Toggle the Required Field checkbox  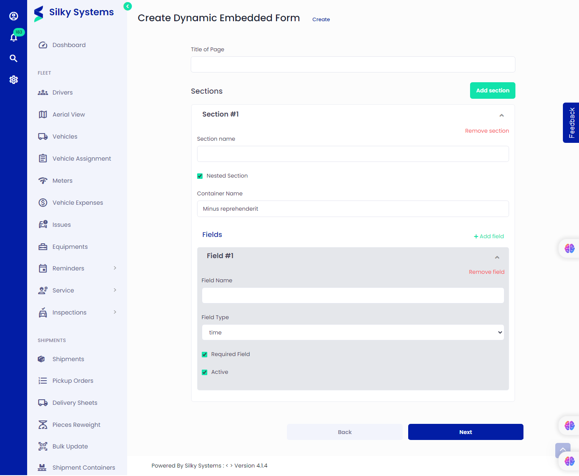click(x=205, y=354)
